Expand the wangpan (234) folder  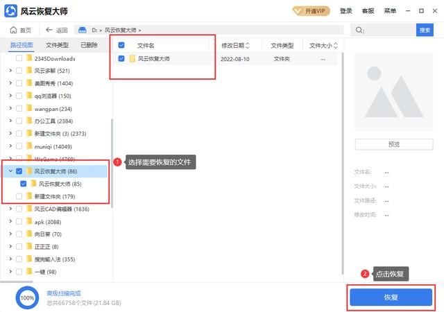point(10,108)
